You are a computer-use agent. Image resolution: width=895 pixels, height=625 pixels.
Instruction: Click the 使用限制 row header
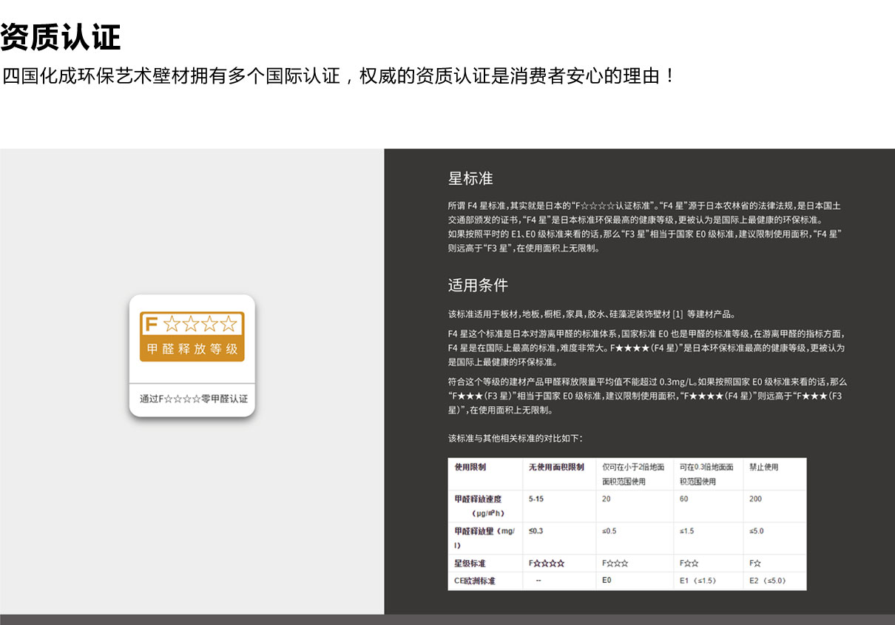click(470, 467)
